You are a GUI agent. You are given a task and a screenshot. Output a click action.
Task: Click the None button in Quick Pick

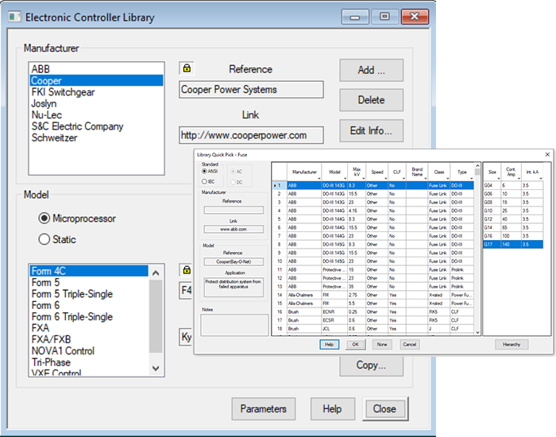pos(382,344)
